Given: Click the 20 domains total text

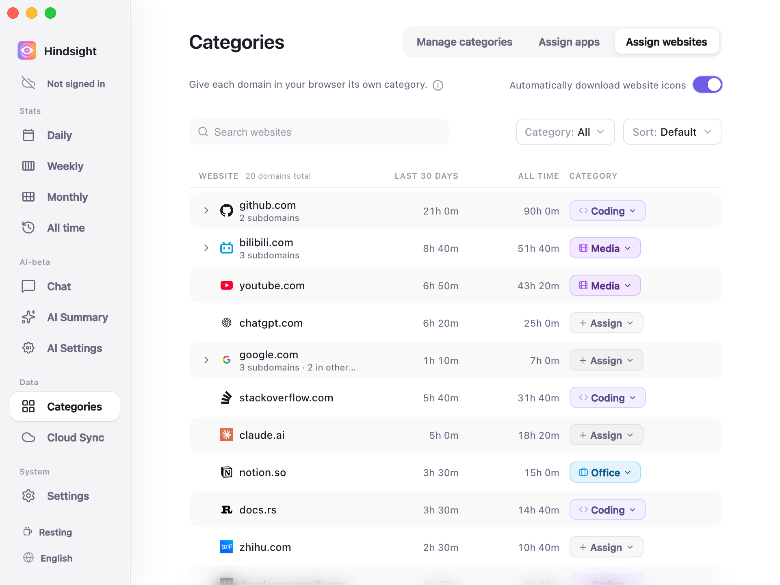Looking at the screenshot, I should coord(278,176).
